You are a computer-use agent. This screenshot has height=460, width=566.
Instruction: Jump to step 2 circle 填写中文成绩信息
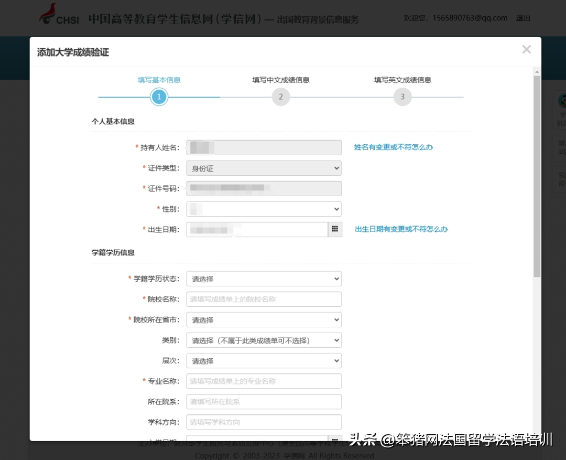coord(280,97)
